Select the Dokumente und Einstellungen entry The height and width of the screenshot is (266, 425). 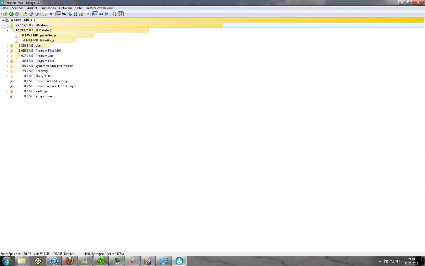pos(56,86)
